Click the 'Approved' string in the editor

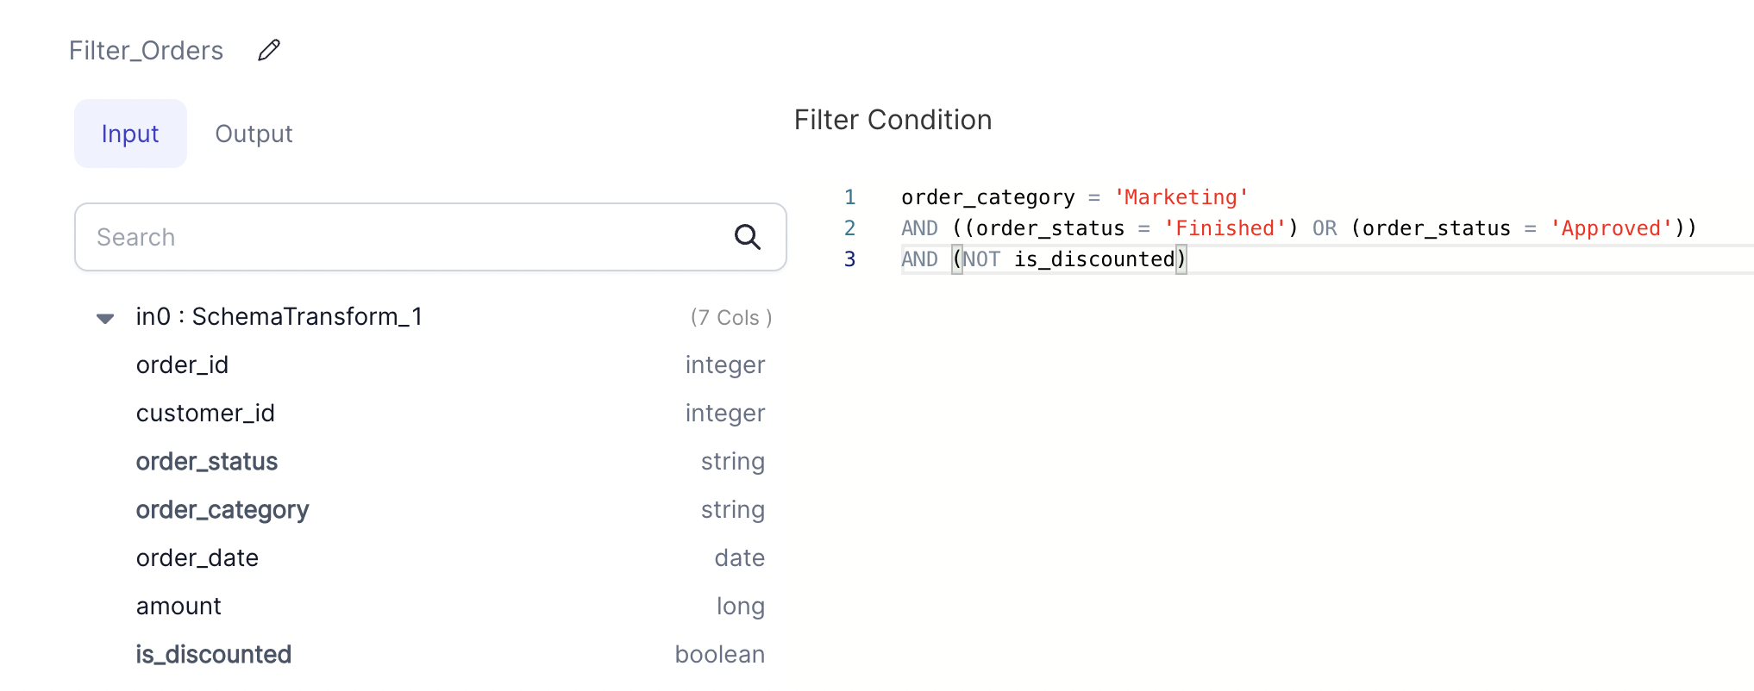(1611, 228)
